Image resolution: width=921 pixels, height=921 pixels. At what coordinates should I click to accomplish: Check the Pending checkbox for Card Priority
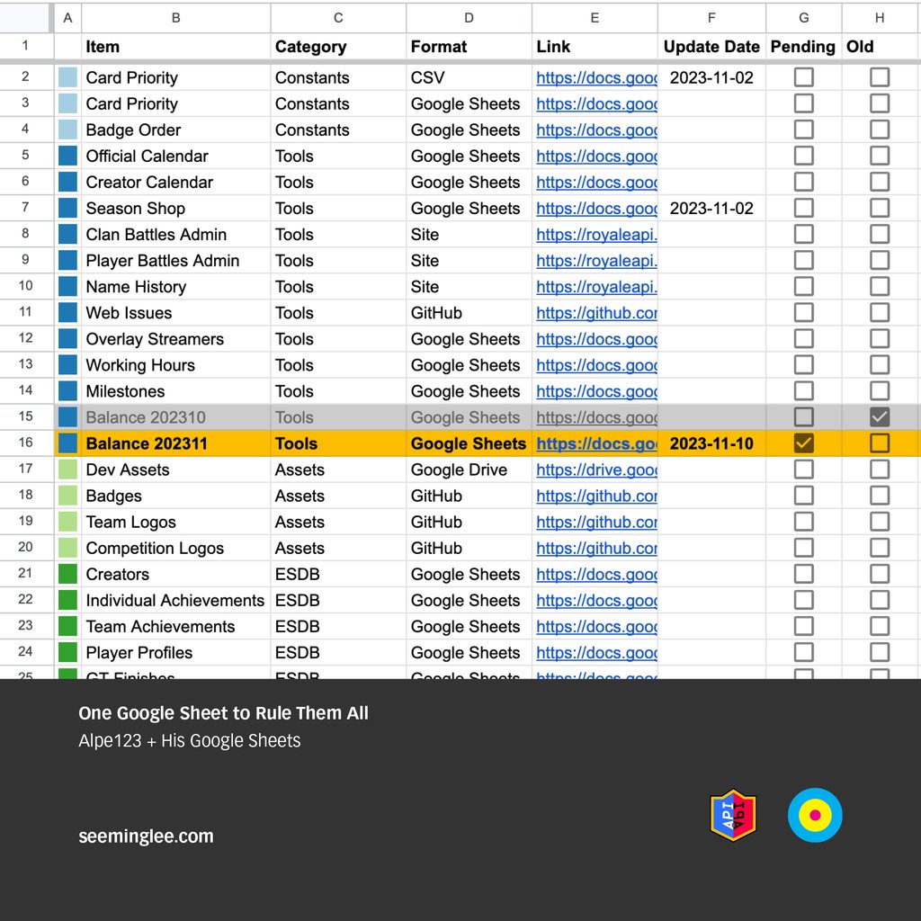point(802,77)
